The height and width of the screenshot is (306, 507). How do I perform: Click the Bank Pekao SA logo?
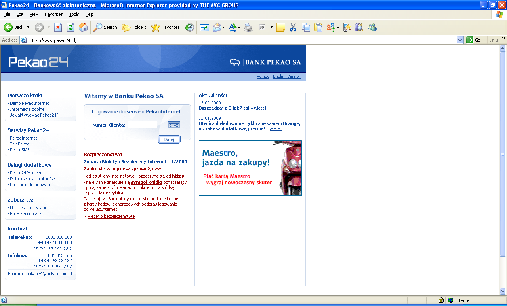point(265,62)
